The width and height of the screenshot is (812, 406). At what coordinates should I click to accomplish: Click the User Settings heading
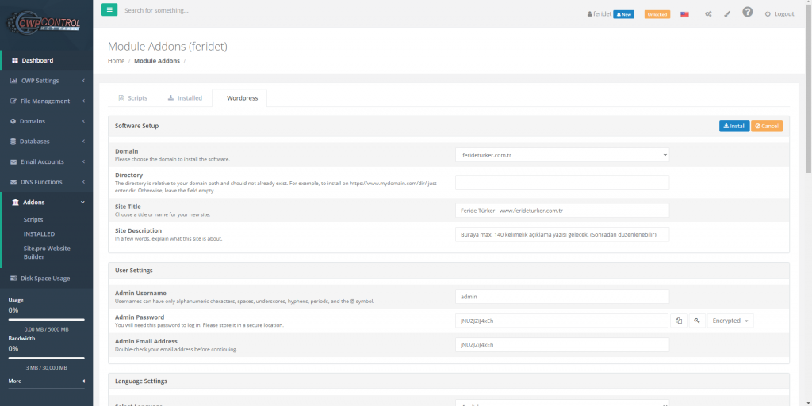[x=133, y=270]
